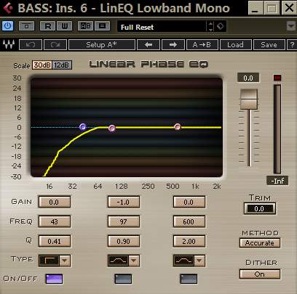Open the top-right plugin dropdown arrow
Viewport: 297px width, 294px height.
pyautogui.click(x=290, y=25)
